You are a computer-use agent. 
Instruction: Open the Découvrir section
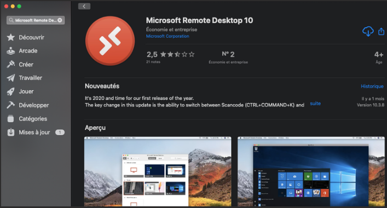point(31,38)
